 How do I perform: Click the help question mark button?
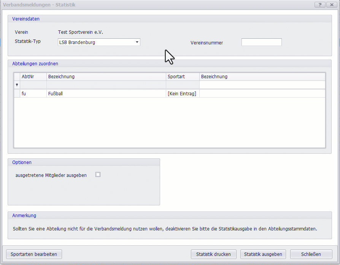(320, 5)
